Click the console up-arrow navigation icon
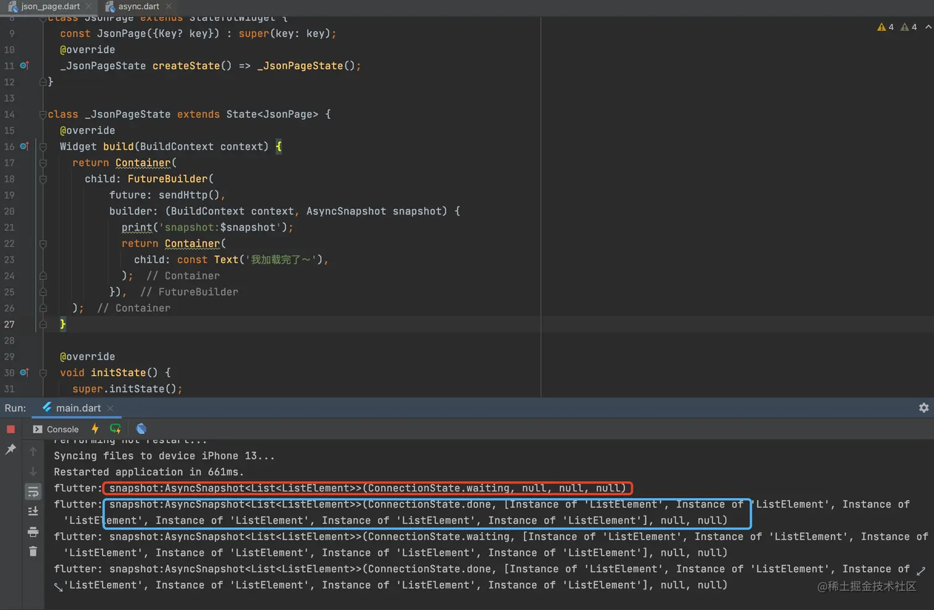 [x=33, y=452]
